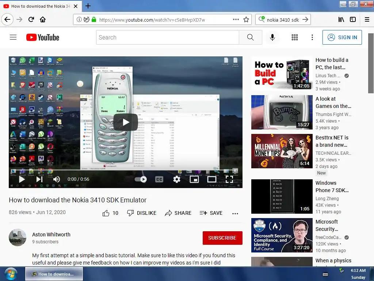
Task: Mute the video volume
Action: click(57, 179)
